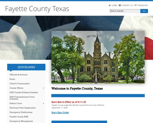Select Home in the Quicklinks menu
Screen dimensions: 153x123
tap(12, 79)
